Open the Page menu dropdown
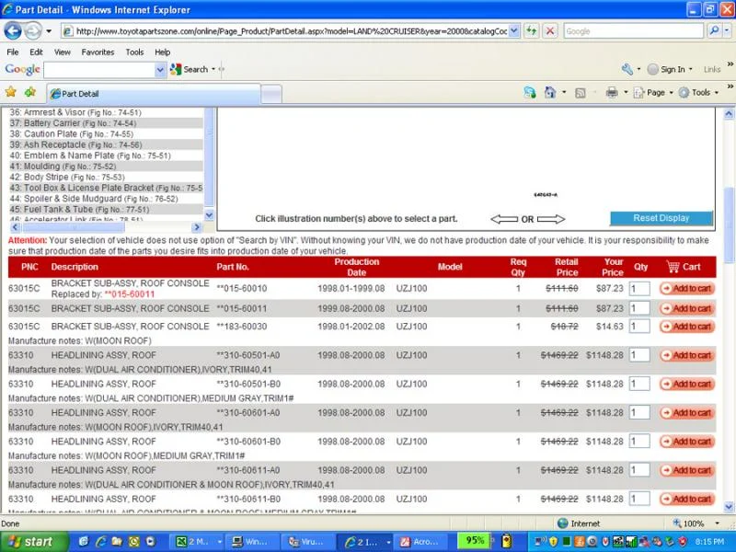This screenshot has height=552, width=736. coord(653,93)
